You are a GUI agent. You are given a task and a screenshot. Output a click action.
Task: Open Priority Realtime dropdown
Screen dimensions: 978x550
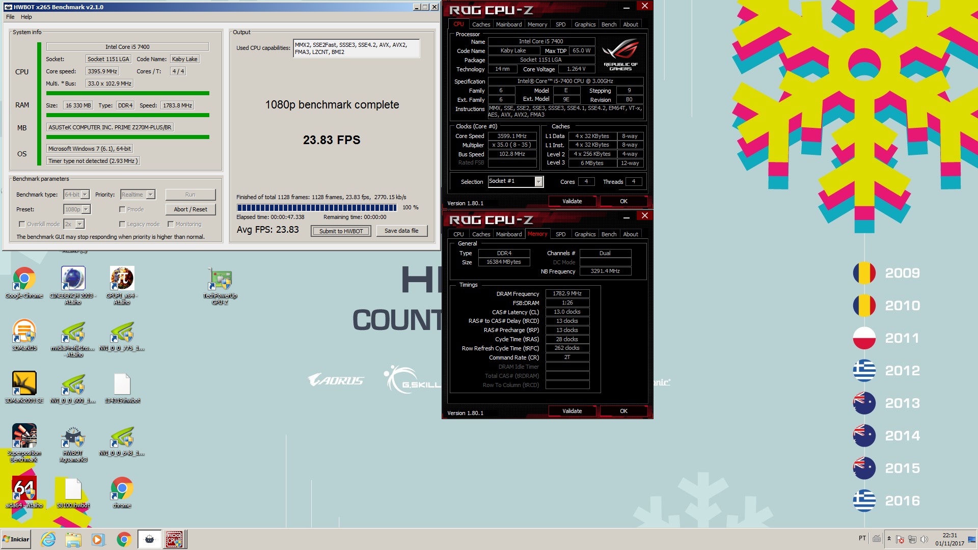point(138,195)
